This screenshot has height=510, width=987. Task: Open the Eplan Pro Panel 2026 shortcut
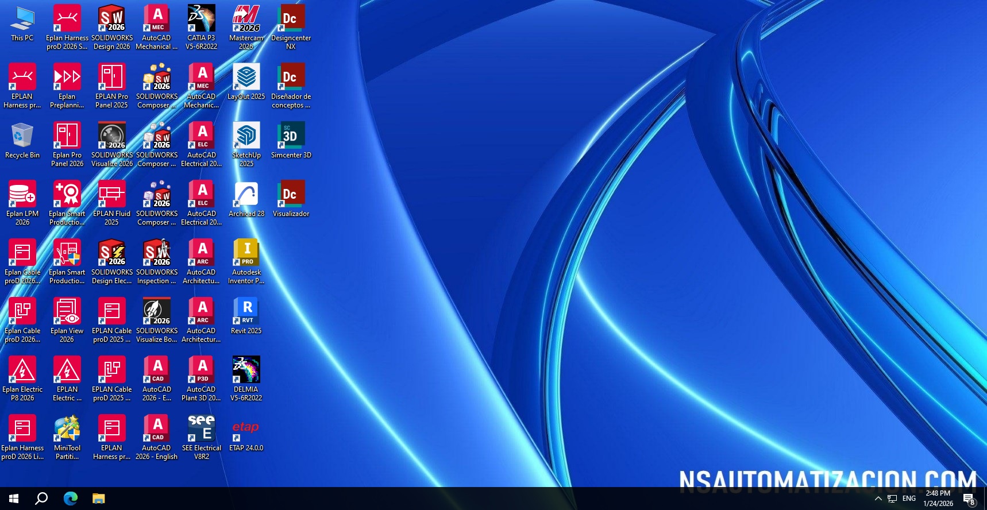click(x=67, y=145)
